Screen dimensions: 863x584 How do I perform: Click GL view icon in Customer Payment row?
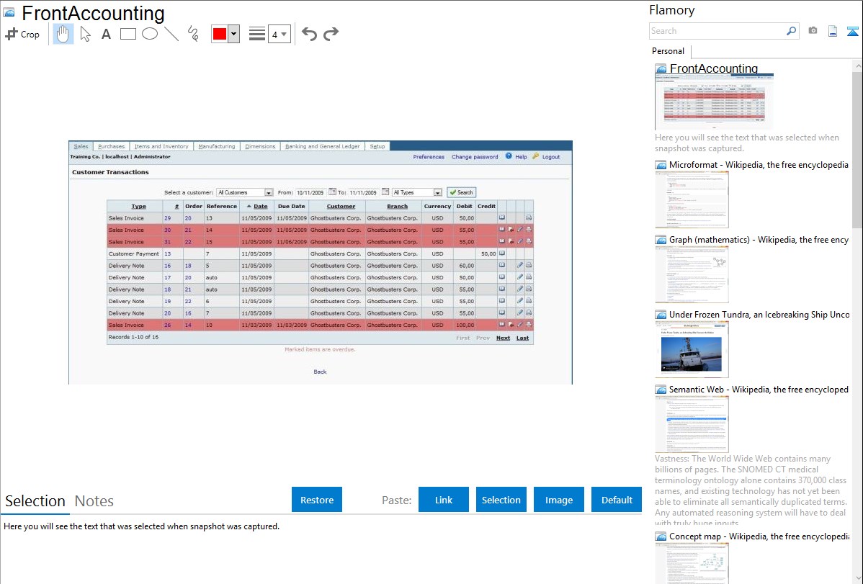(502, 253)
